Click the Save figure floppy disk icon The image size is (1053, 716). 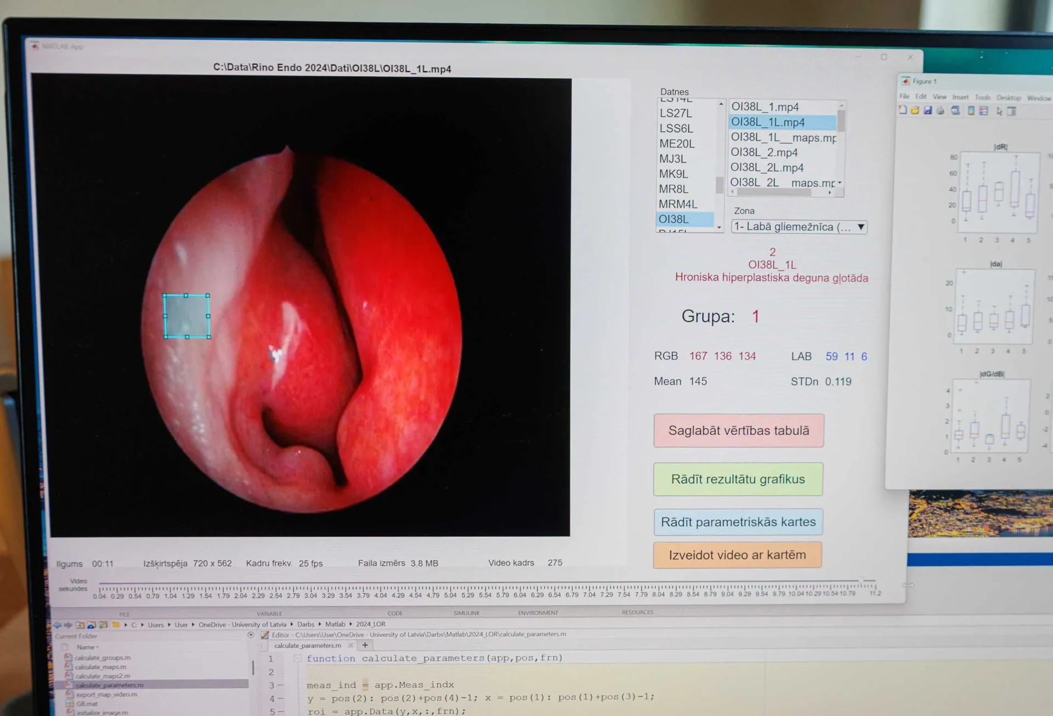(927, 111)
